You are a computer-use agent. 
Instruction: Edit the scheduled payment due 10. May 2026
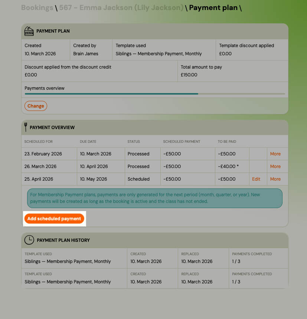256,179
